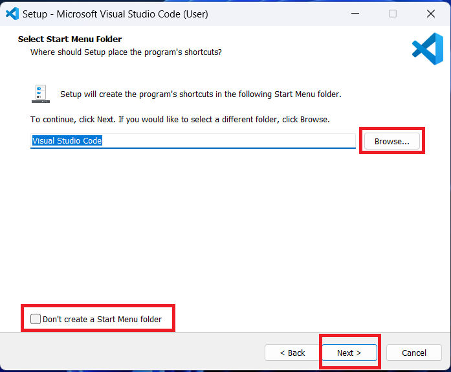This screenshot has width=451, height=372.
Task: Click the VS Code icon in title bar
Action: [x=12, y=14]
